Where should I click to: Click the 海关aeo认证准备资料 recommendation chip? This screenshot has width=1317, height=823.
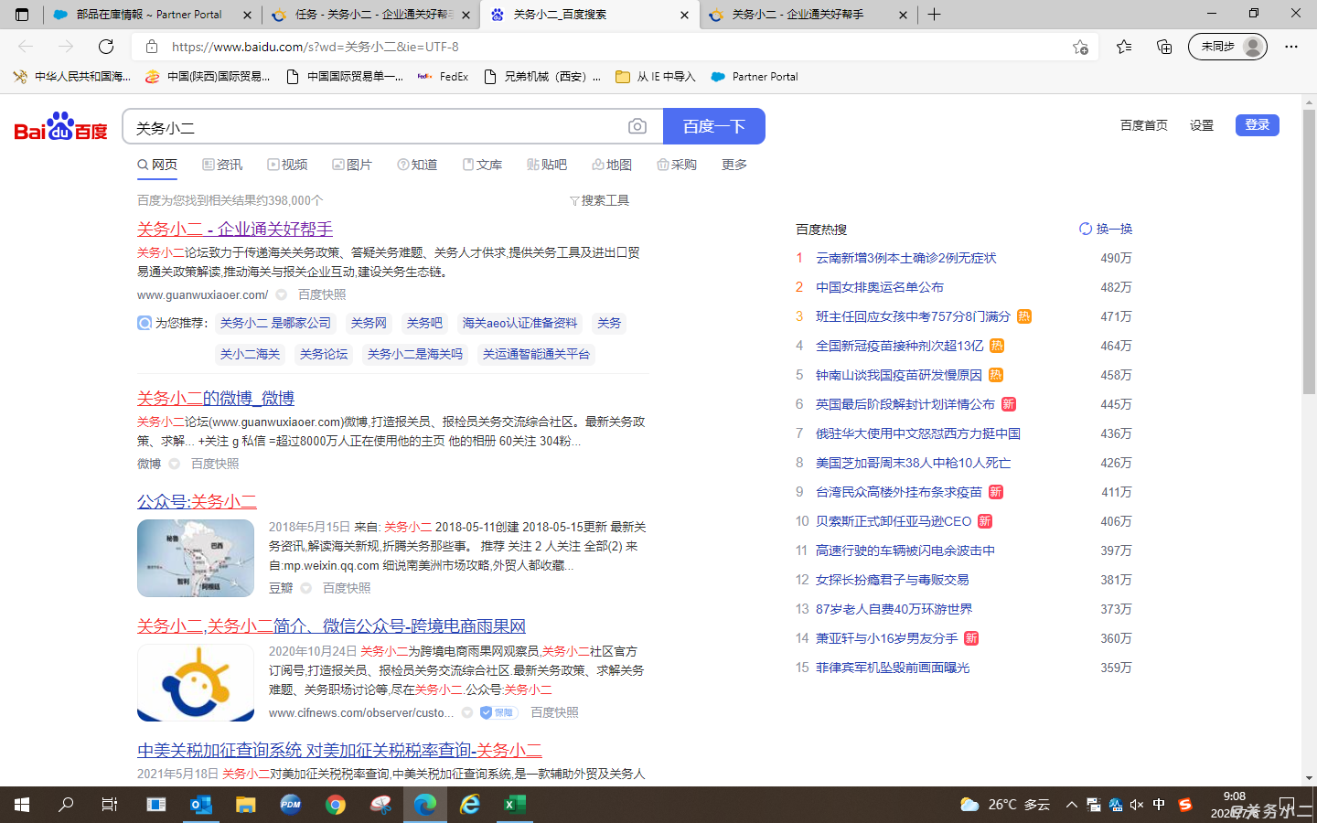519,323
